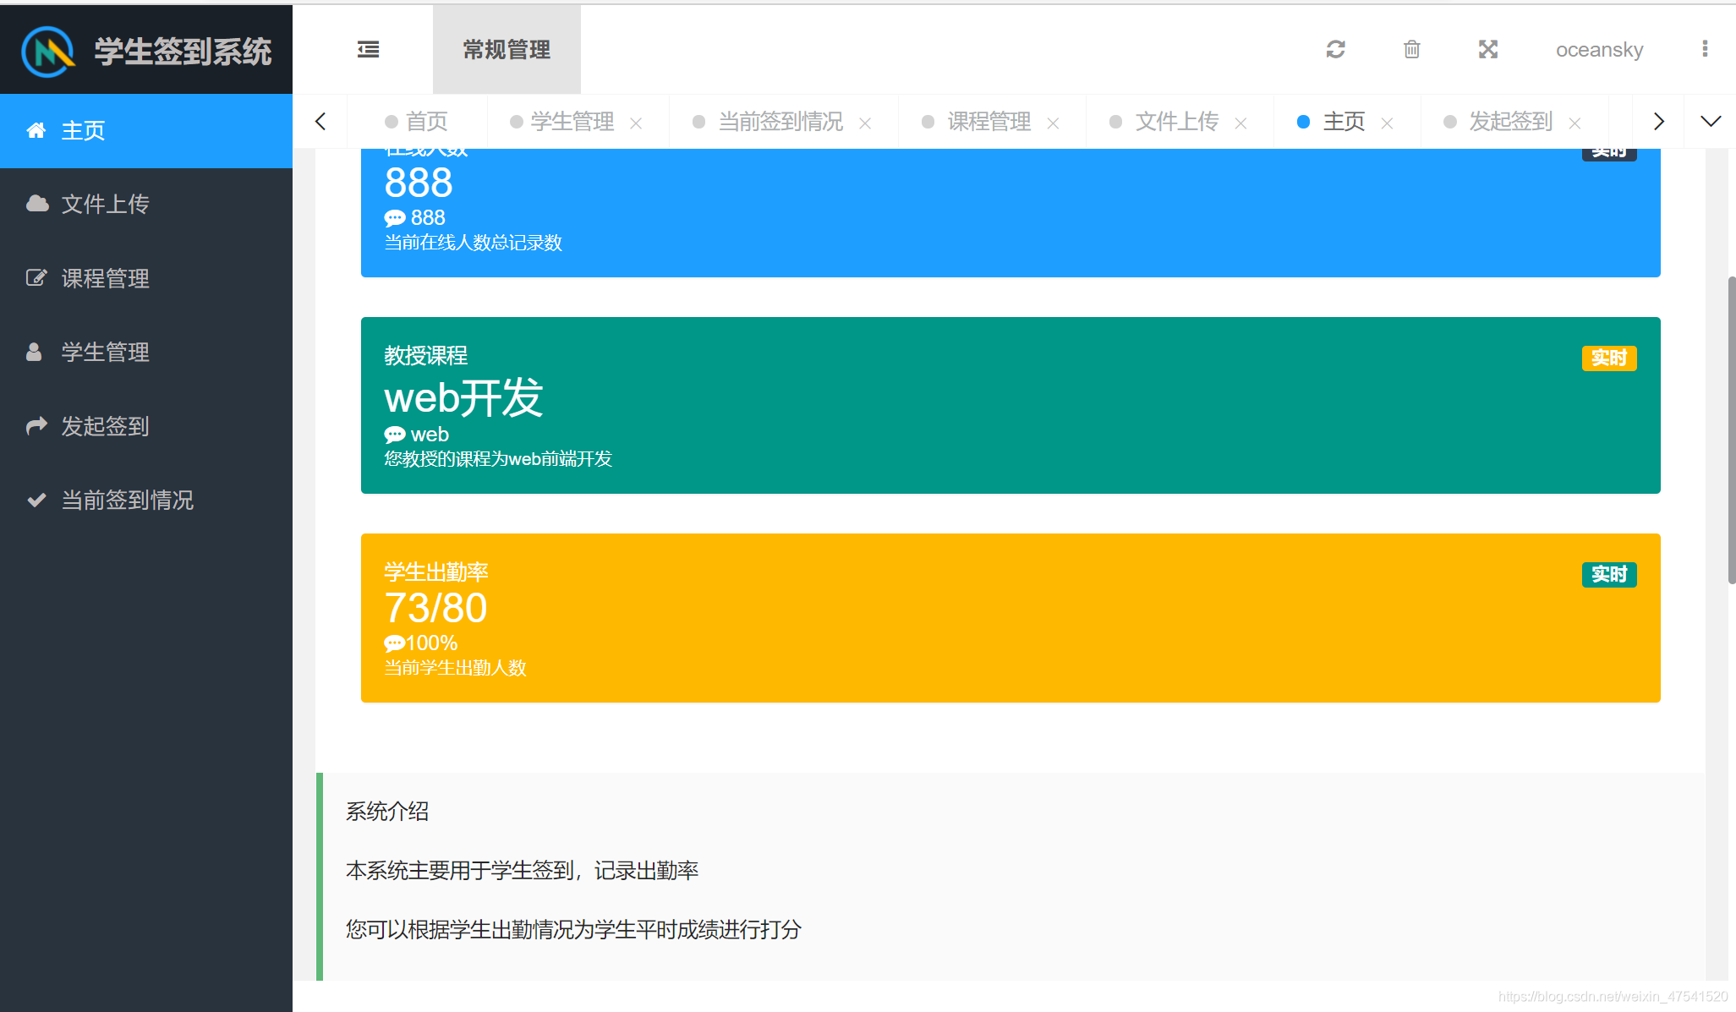Click the 您可以根据学生出勤情况 line
The height and width of the screenshot is (1012, 1736).
click(x=573, y=930)
